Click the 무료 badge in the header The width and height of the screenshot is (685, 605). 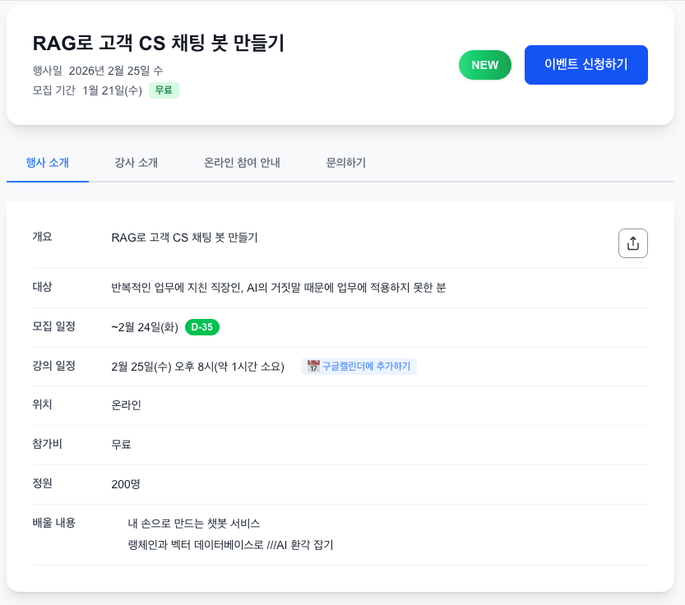pyautogui.click(x=164, y=90)
